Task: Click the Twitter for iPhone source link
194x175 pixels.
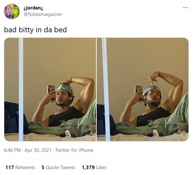Action: pyautogui.click(x=74, y=150)
